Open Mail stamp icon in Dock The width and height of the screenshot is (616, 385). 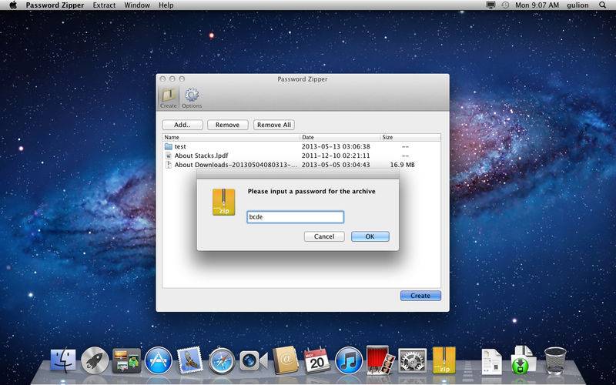pyautogui.click(x=189, y=360)
